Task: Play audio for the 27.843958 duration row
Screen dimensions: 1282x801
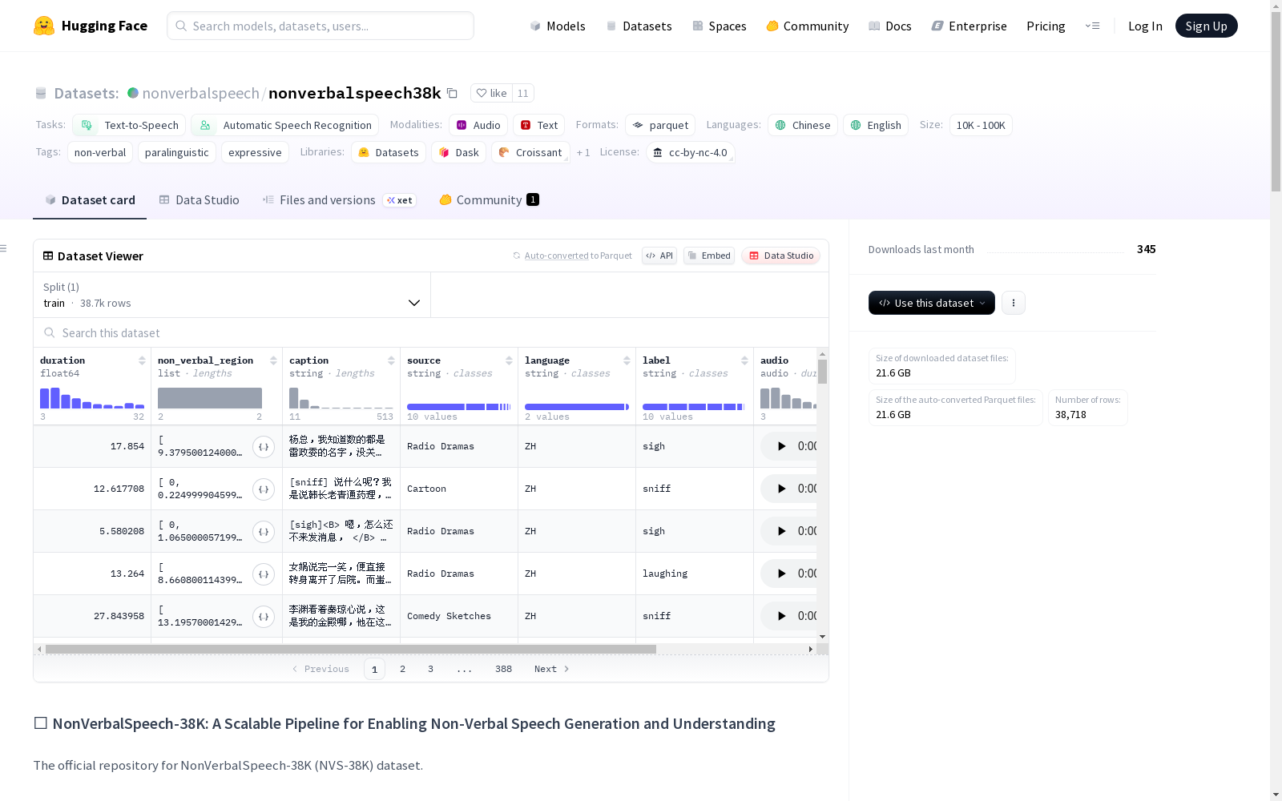Action: pos(781,616)
